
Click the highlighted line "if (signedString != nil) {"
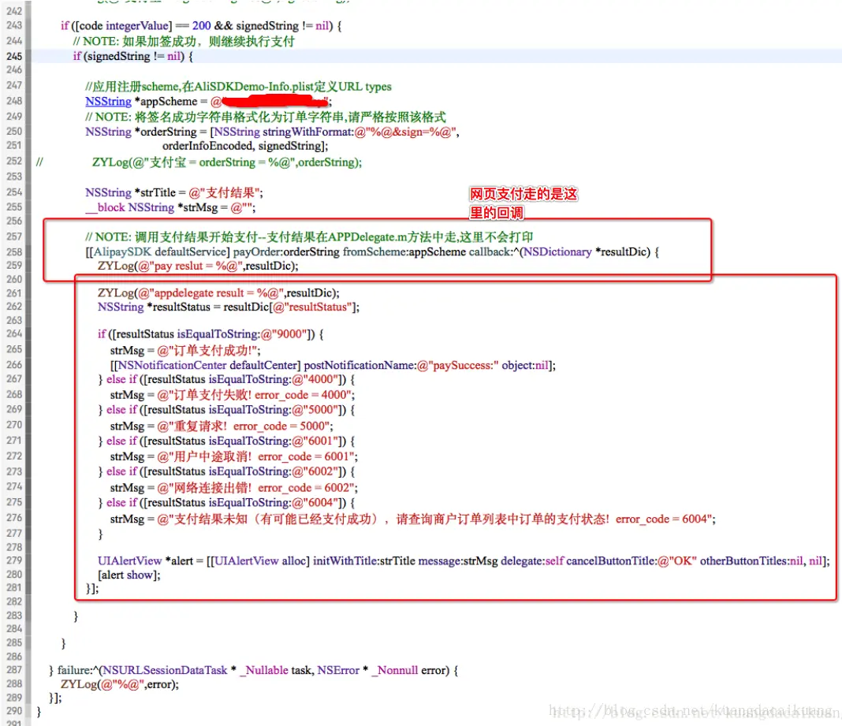(132, 57)
